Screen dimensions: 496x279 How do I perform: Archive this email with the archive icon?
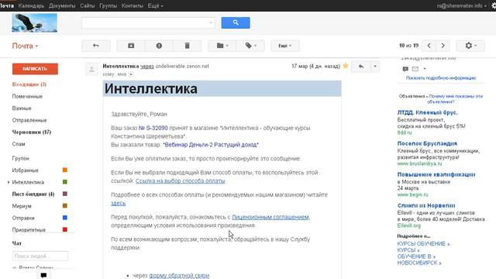coord(131,46)
